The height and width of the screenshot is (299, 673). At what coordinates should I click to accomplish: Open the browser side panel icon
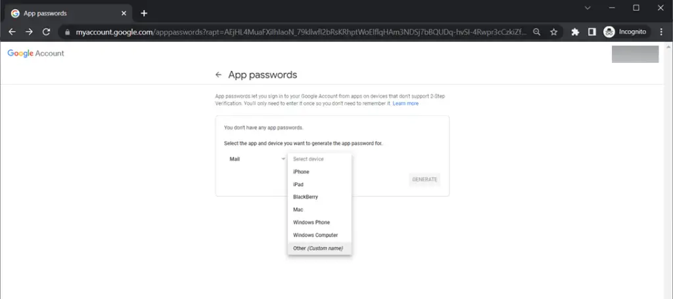pos(592,32)
